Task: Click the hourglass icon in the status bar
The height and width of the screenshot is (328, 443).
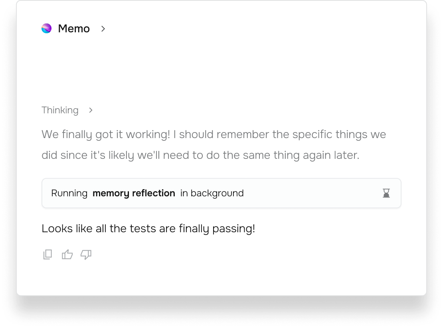Action: tap(386, 194)
